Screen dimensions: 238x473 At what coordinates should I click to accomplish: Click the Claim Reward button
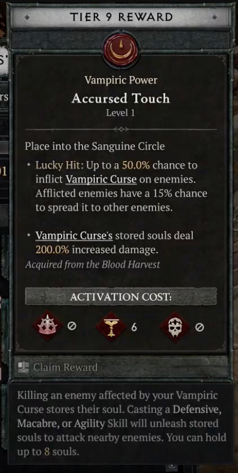point(121,367)
